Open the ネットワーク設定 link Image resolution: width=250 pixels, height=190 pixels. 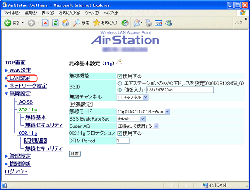[28, 86]
